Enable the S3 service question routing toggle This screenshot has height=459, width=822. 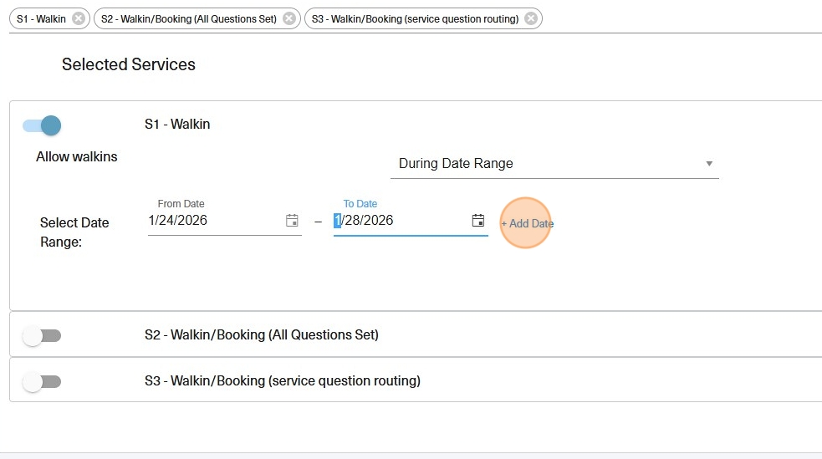pos(42,381)
